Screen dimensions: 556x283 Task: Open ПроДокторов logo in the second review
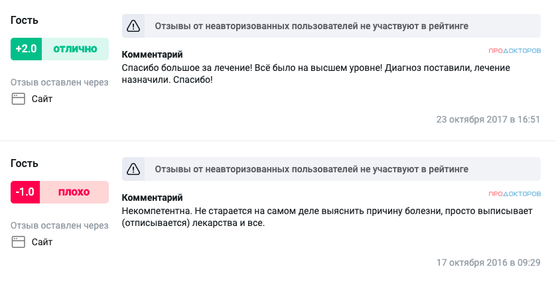click(x=514, y=194)
